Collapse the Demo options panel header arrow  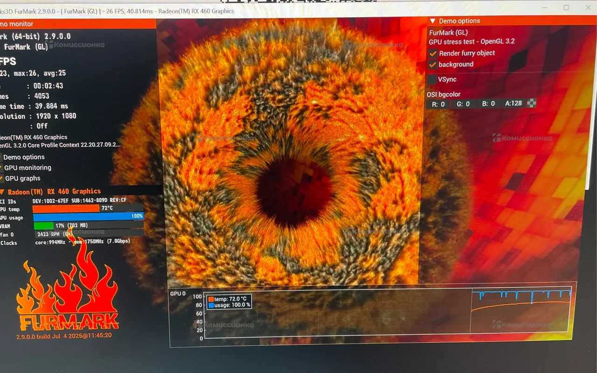432,21
